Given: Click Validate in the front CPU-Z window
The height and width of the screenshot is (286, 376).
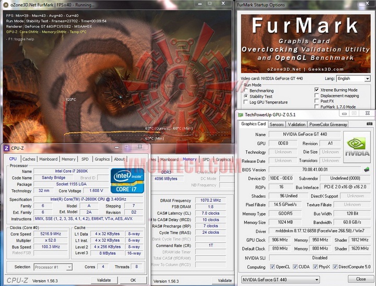Looking at the screenshot, I should 104,280.
